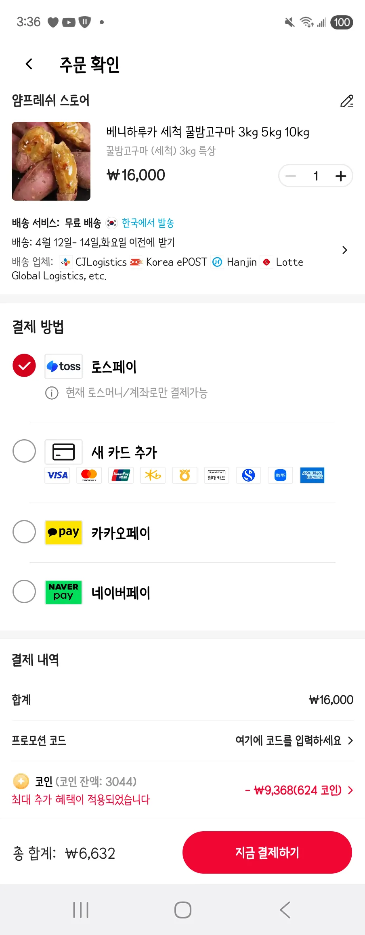Tap the Naver pay logo icon
The height and width of the screenshot is (935, 365).
pyautogui.click(x=63, y=592)
